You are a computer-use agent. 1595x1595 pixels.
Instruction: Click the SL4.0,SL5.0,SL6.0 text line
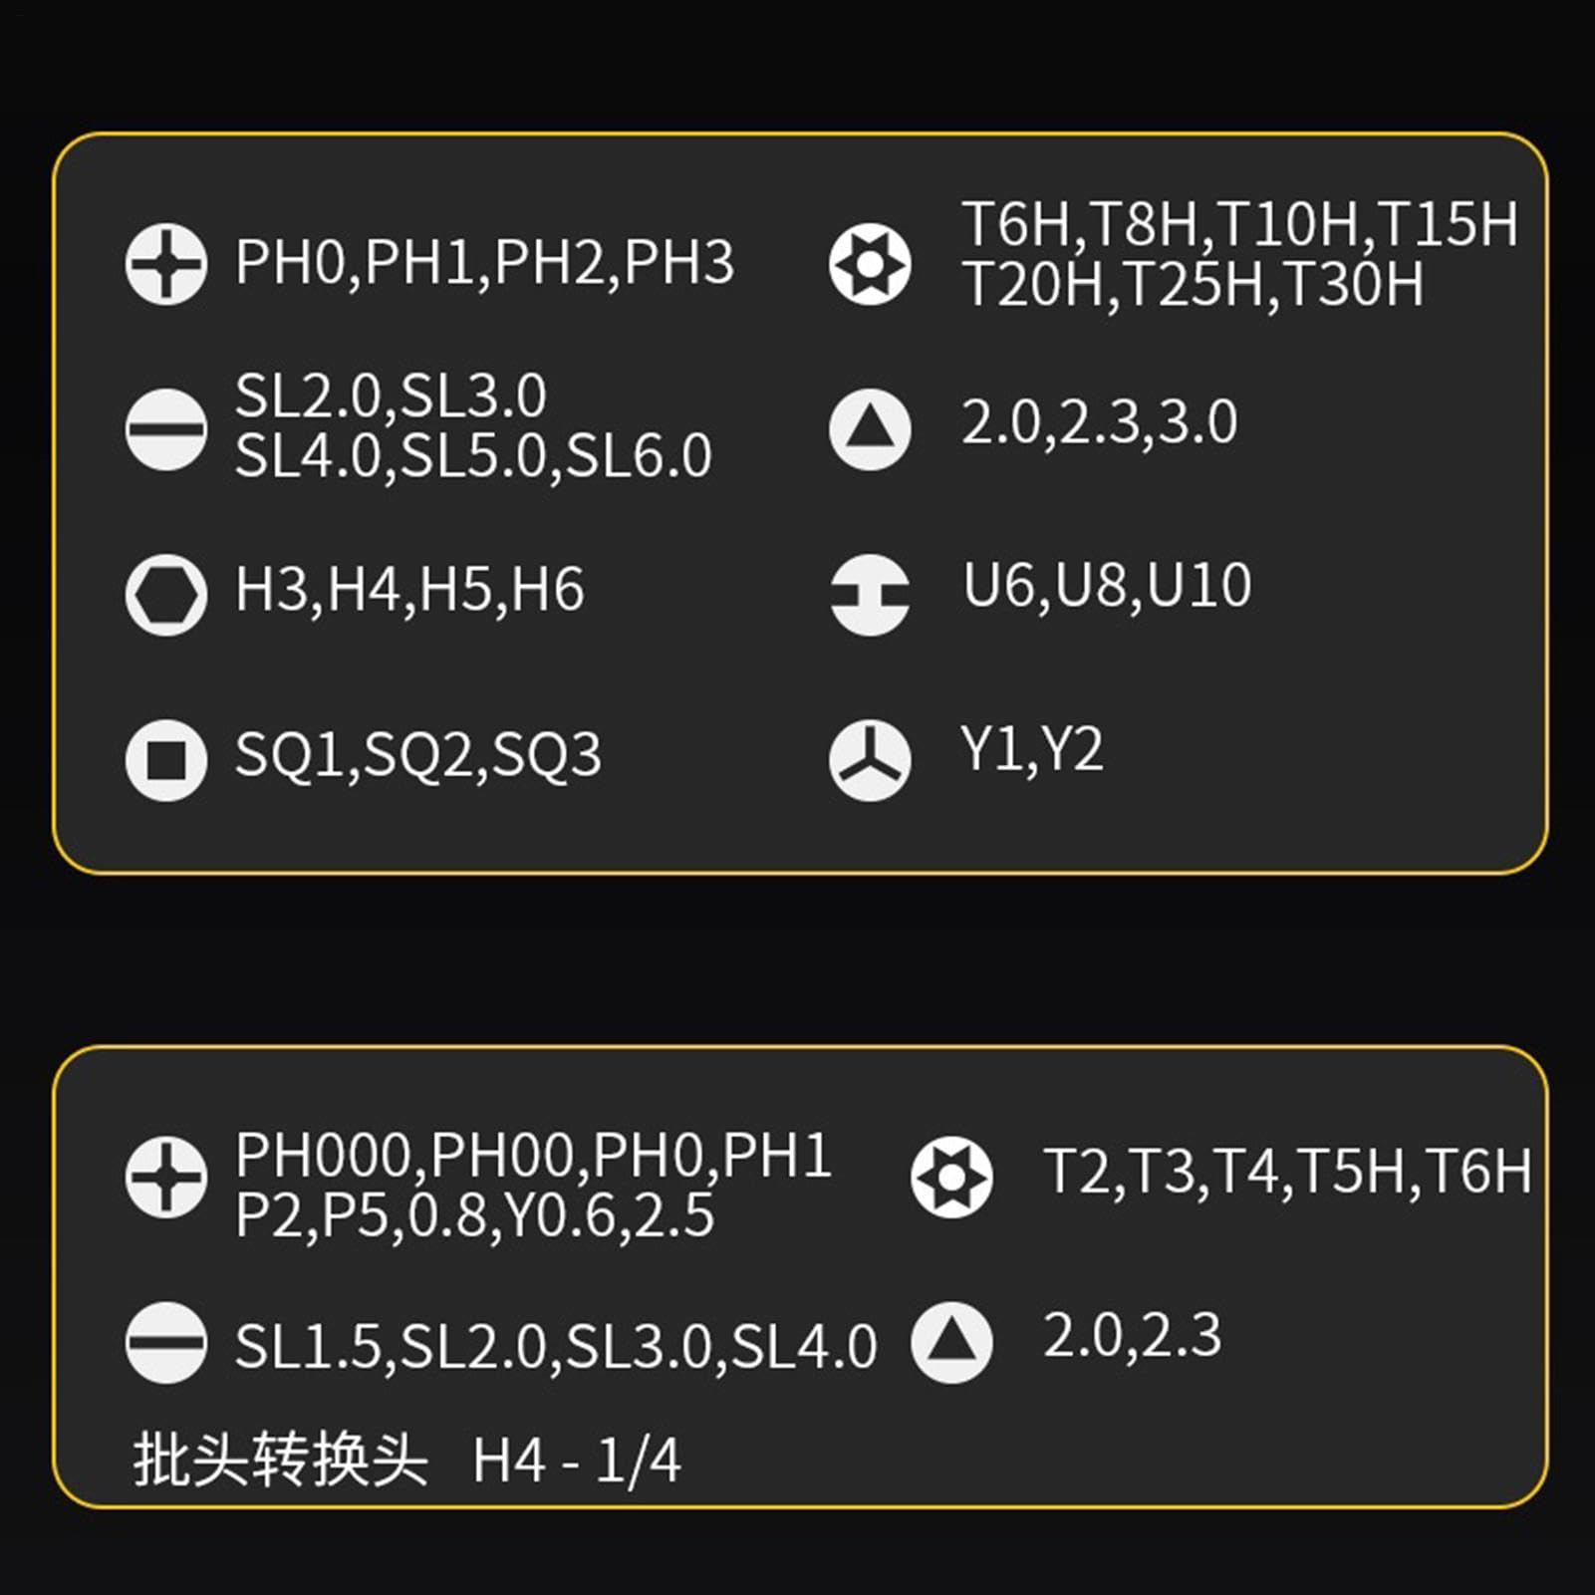point(473,456)
